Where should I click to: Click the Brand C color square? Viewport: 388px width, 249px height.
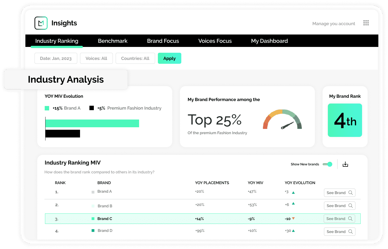[93, 219]
